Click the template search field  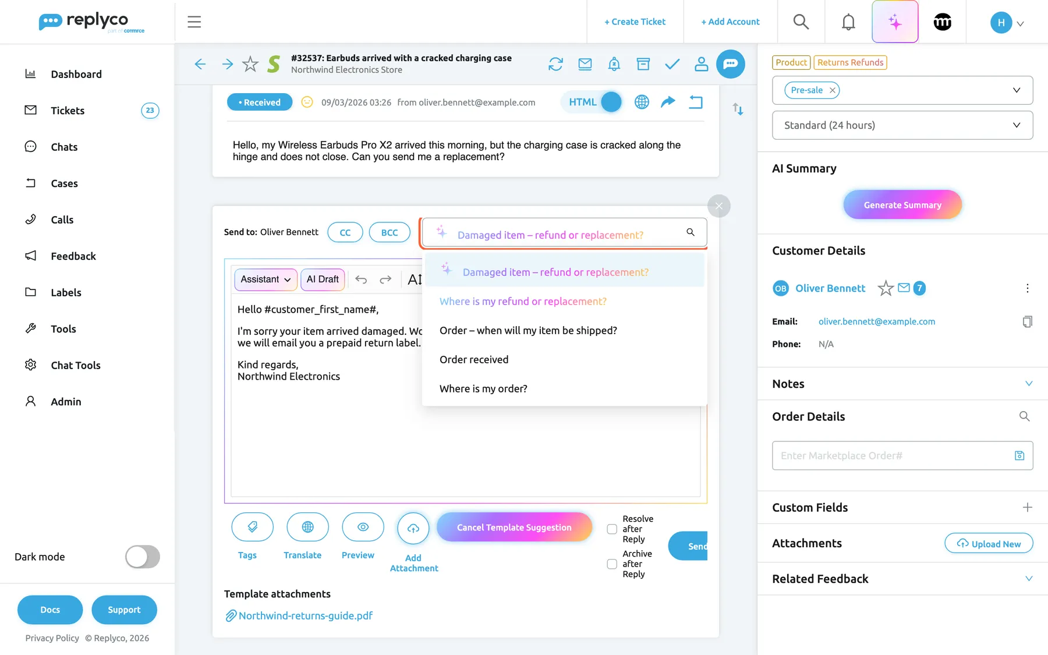tap(564, 233)
